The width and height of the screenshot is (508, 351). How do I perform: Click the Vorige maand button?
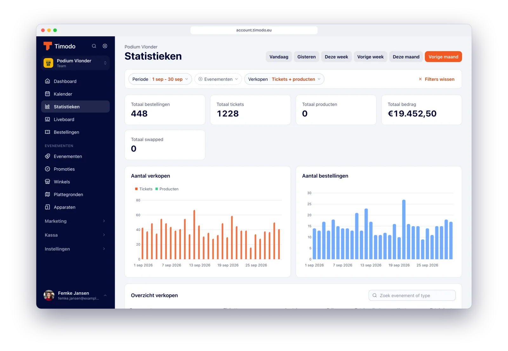(443, 57)
